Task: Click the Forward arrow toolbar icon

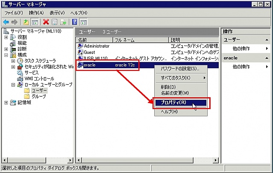Action: 15,22
